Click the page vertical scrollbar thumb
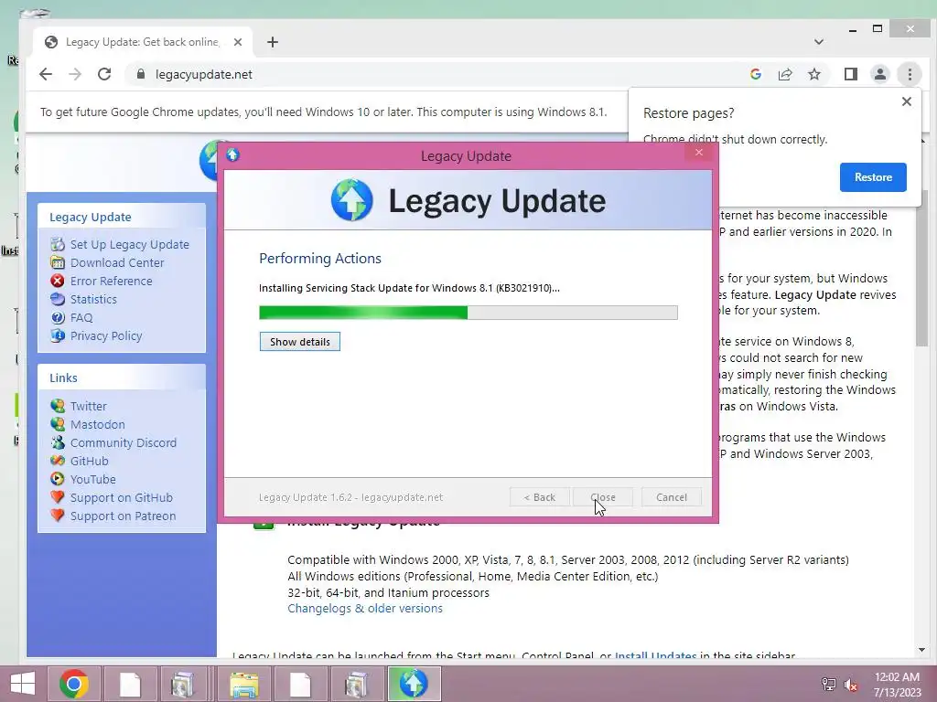The image size is (937, 702). pos(921,268)
